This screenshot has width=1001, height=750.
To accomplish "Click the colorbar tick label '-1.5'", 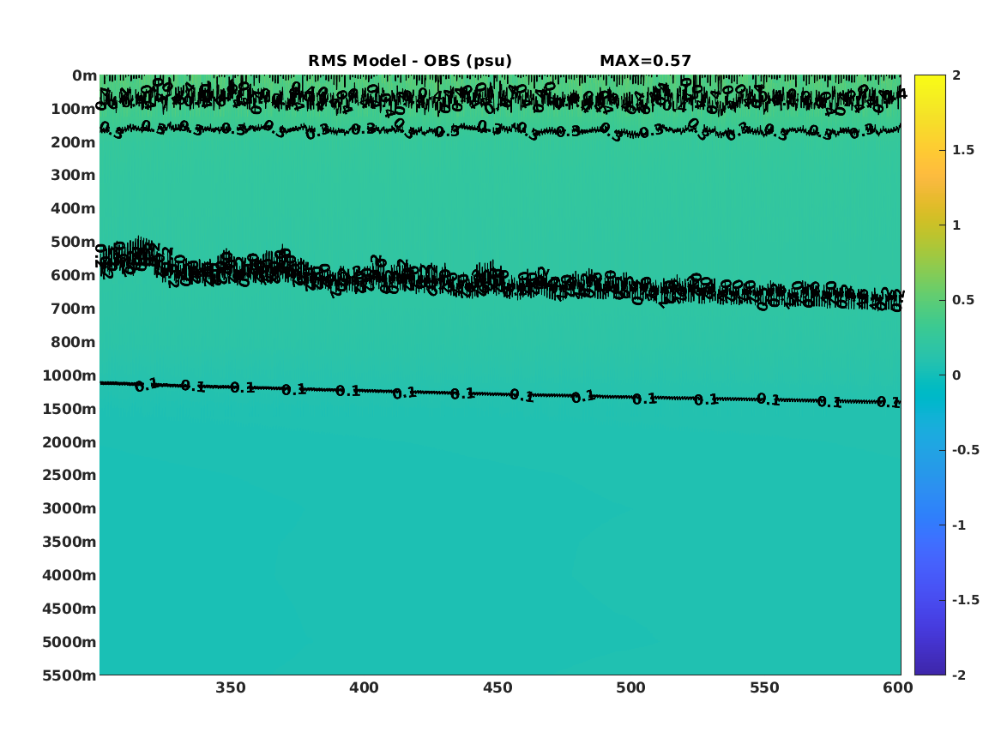I will tap(966, 600).
